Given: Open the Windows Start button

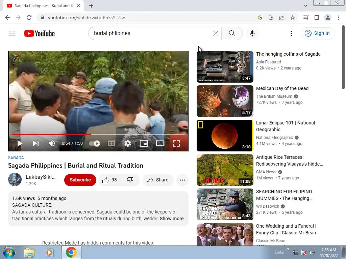Looking at the screenshot, I should 9,252.
